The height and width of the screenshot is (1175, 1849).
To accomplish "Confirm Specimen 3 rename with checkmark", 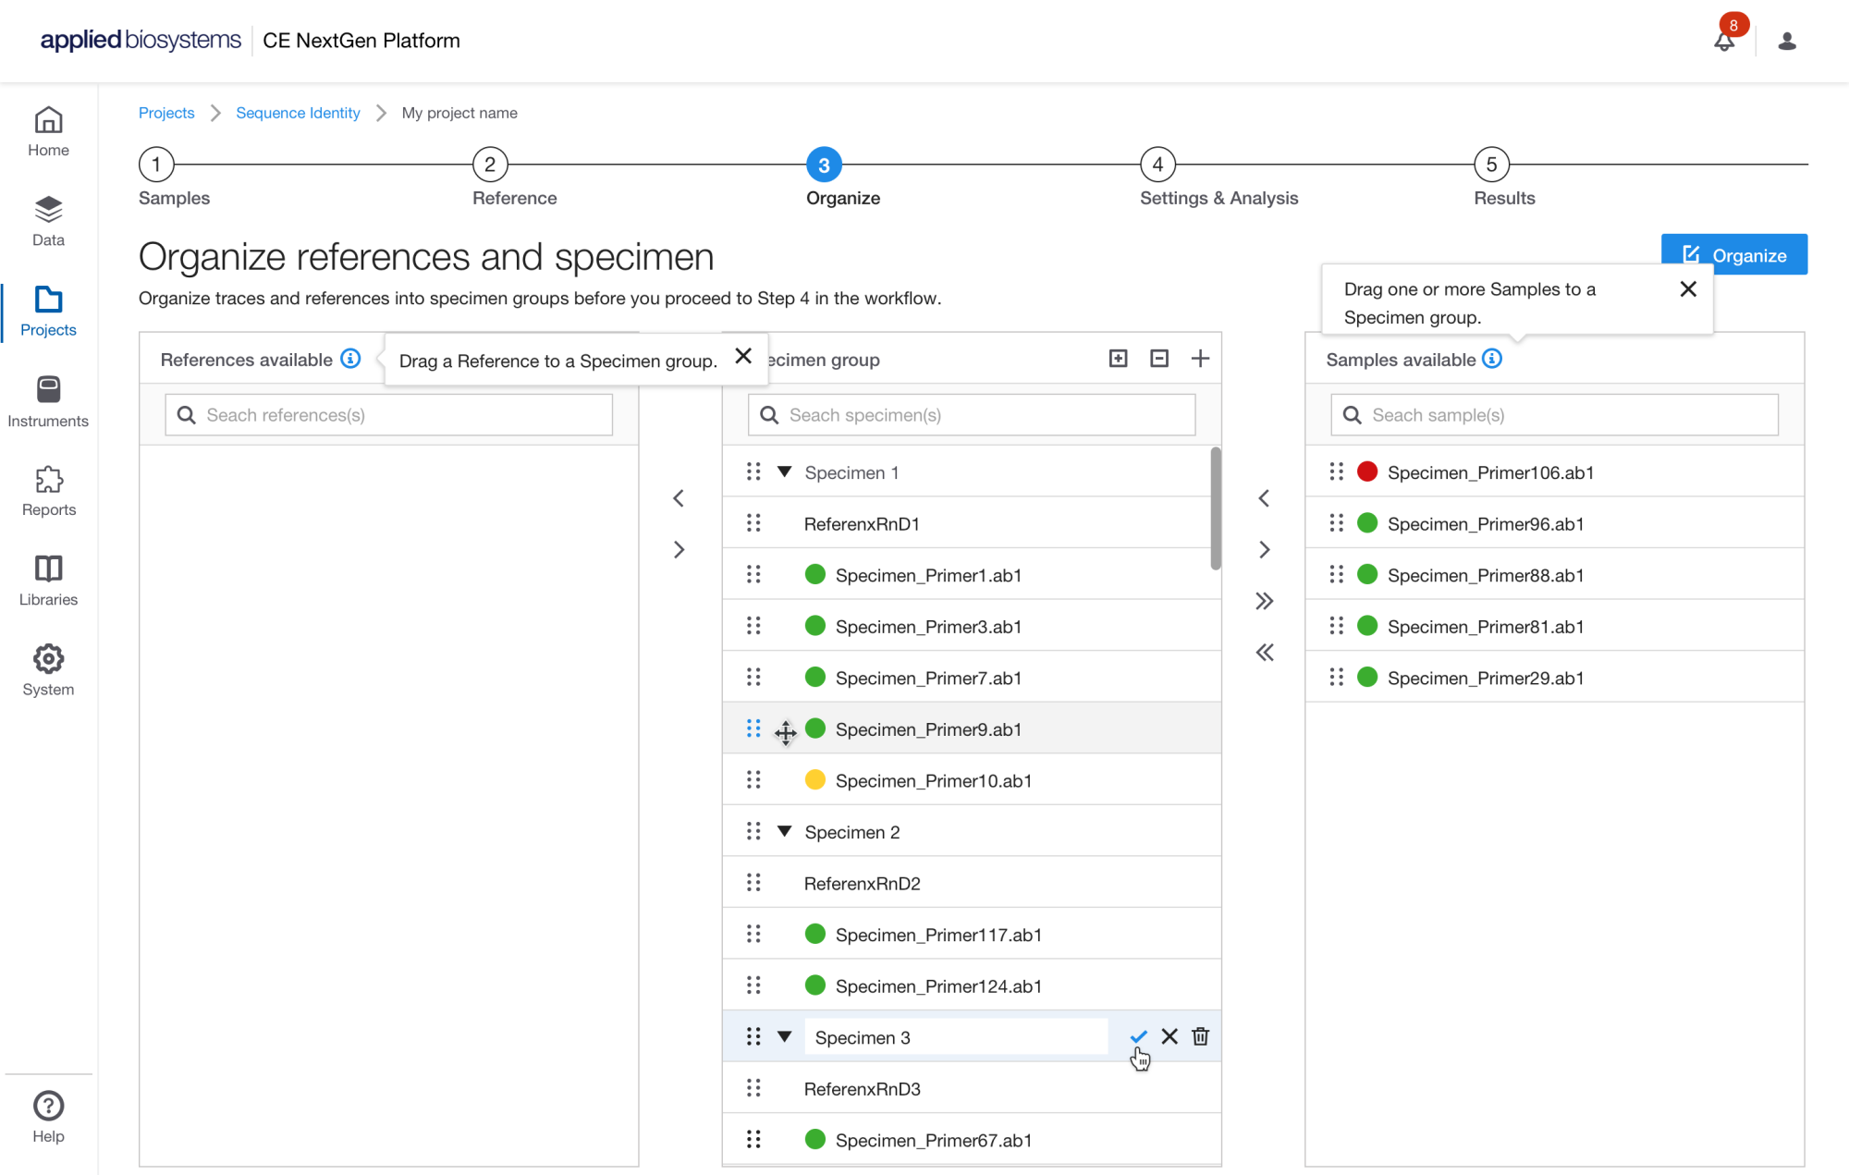I will (1138, 1036).
